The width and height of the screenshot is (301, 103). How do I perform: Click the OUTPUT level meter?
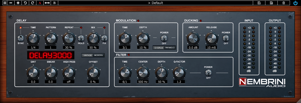click(x=275, y=49)
